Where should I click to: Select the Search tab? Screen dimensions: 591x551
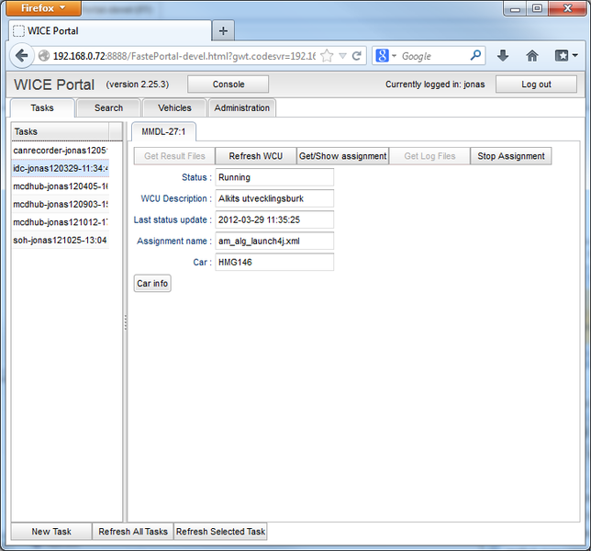(108, 107)
